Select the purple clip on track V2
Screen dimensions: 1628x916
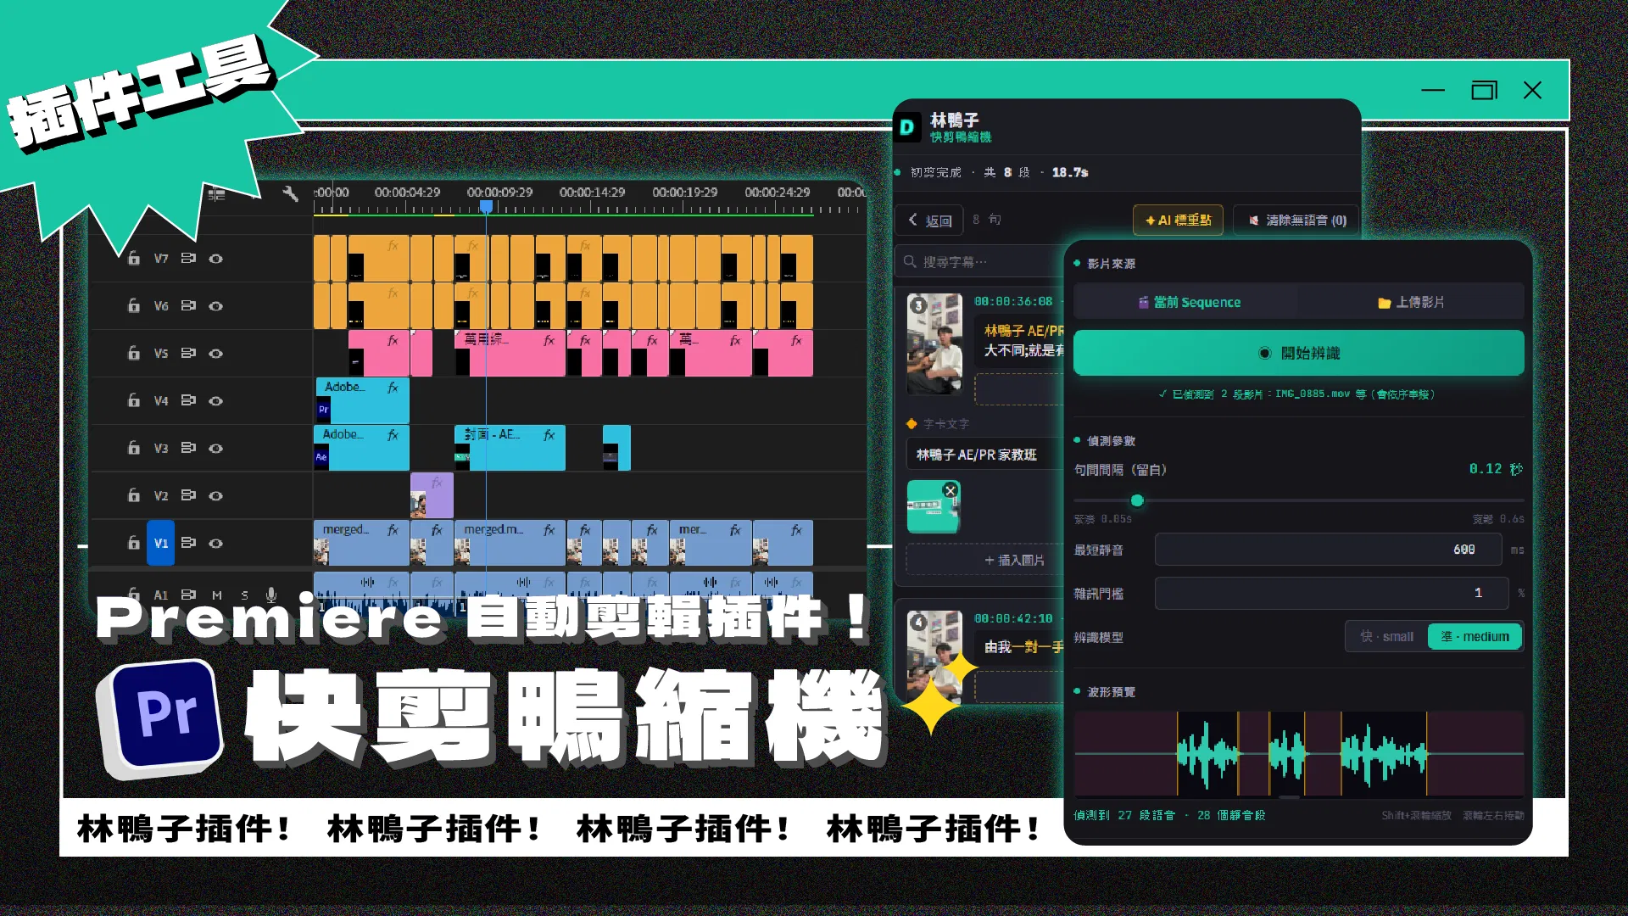coord(432,495)
